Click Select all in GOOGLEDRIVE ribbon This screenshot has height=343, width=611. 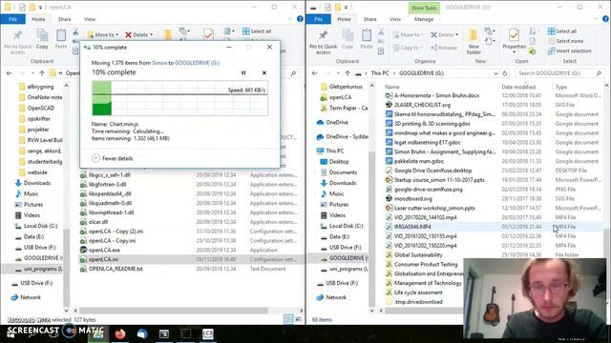pos(562,31)
